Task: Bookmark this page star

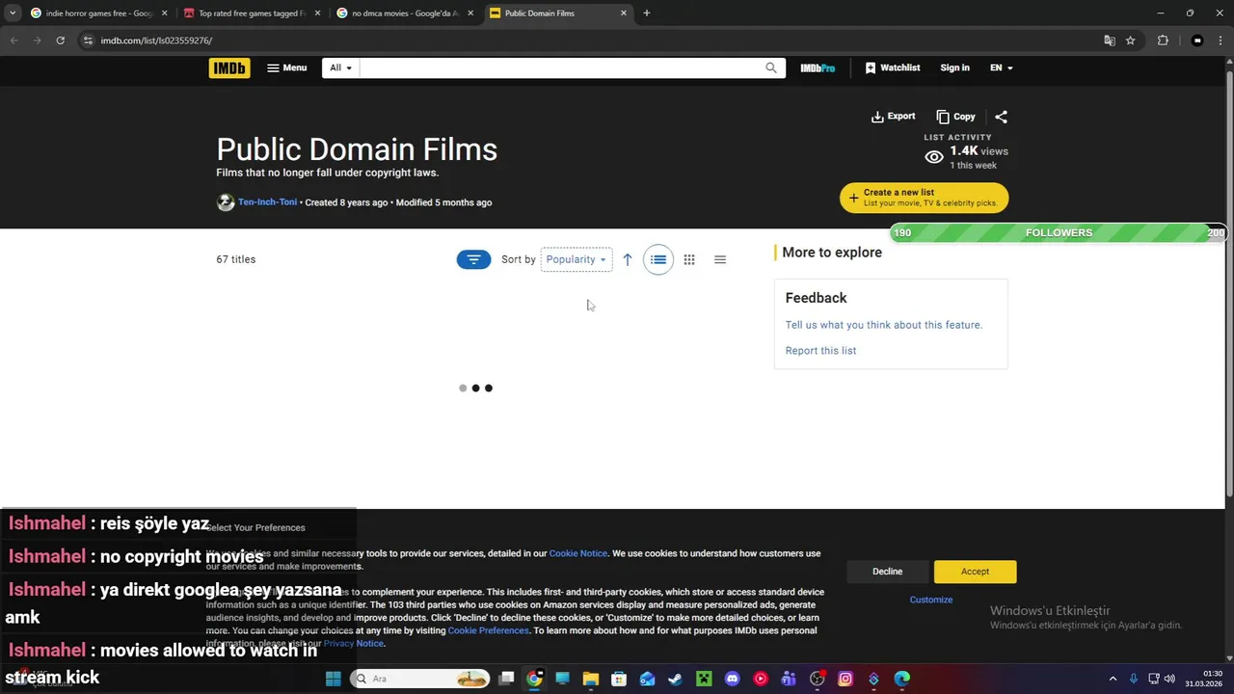Action: [1131, 40]
